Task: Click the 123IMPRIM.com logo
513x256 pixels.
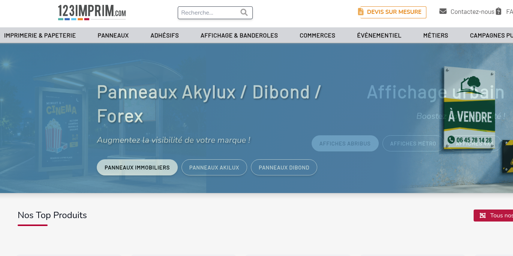Action: click(92, 12)
